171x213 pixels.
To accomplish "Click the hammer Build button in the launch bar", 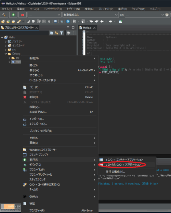I will [4, 15].
